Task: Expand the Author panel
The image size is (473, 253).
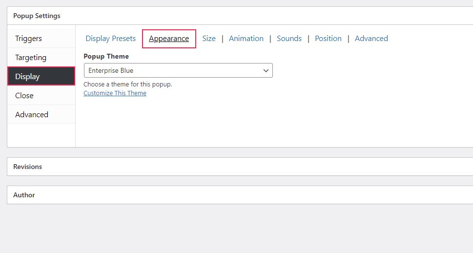Action: 24,195
